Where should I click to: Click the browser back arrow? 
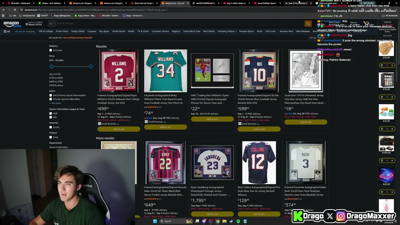pos(3,10)
